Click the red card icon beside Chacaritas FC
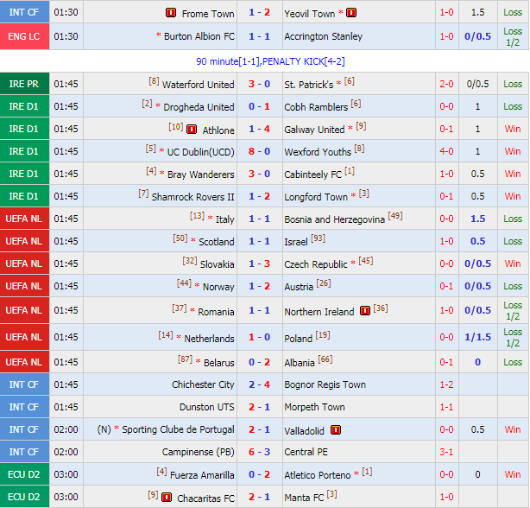 point(167,497)
